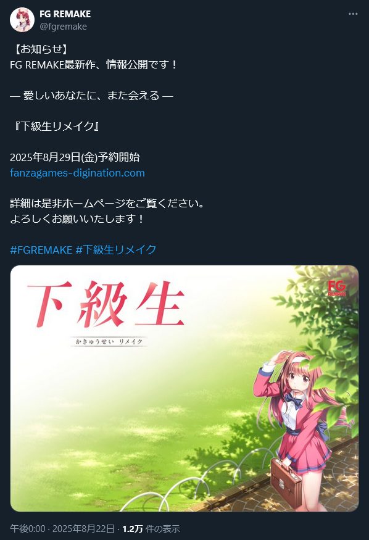Viewport: 369px width, 540px height.
Task: Click the brown briefcase in the artwork
Action: tap(286, 480)
